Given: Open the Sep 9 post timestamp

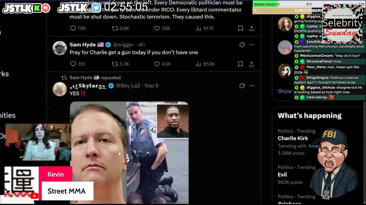Looking at the screenshot, I should coord(152,86).
